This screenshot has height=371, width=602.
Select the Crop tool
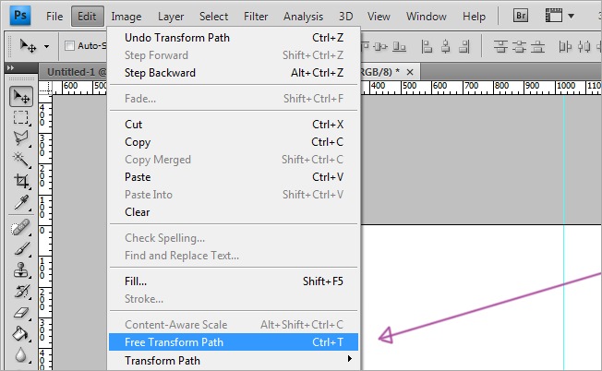coord(20,182)
